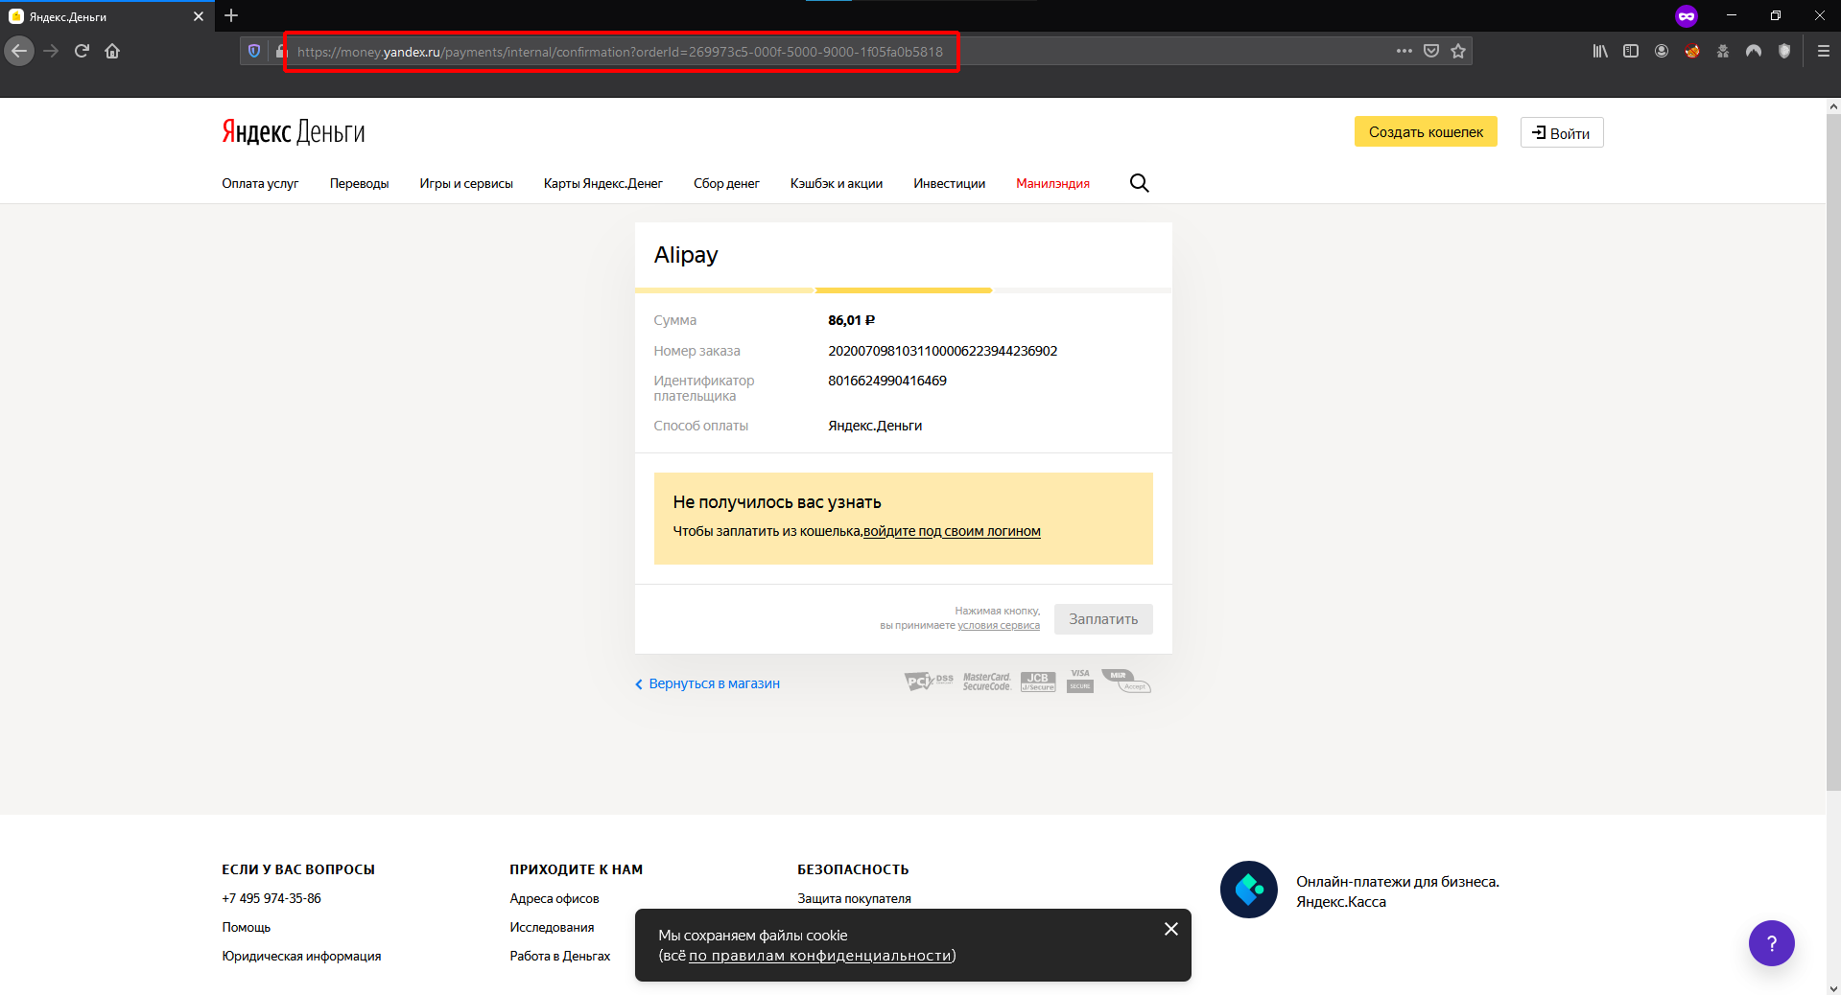Click Вернуться в магазин link
This screenshot has height=995, width=1841.
point(707,683)
